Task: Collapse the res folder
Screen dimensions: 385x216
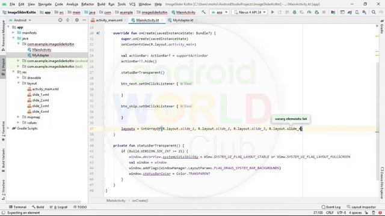Action: pyautogui.click(x=13, y=72)
